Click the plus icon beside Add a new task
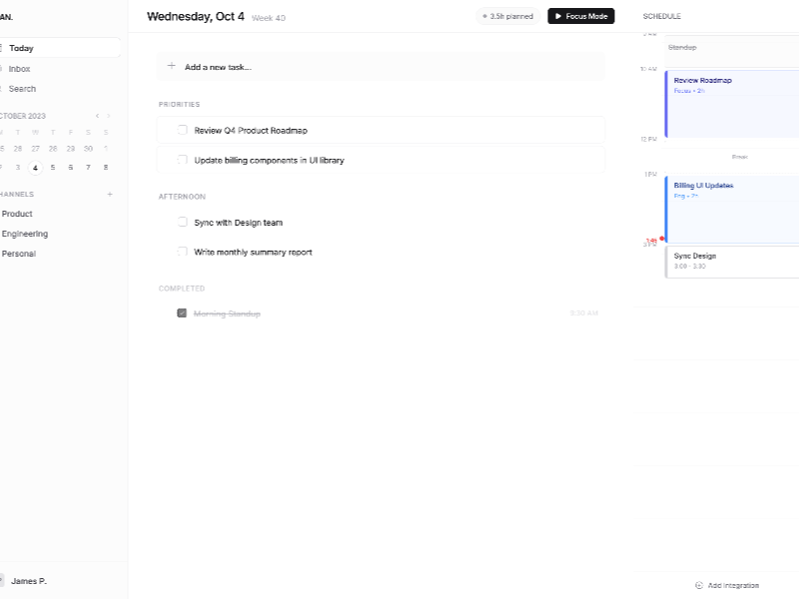 click(172, 67)
